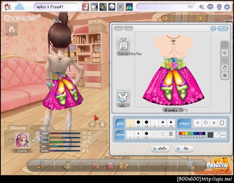This screenshot has width=234, height=183.
Task: Open the paint editor help question mark
Action: pos(213,28)
